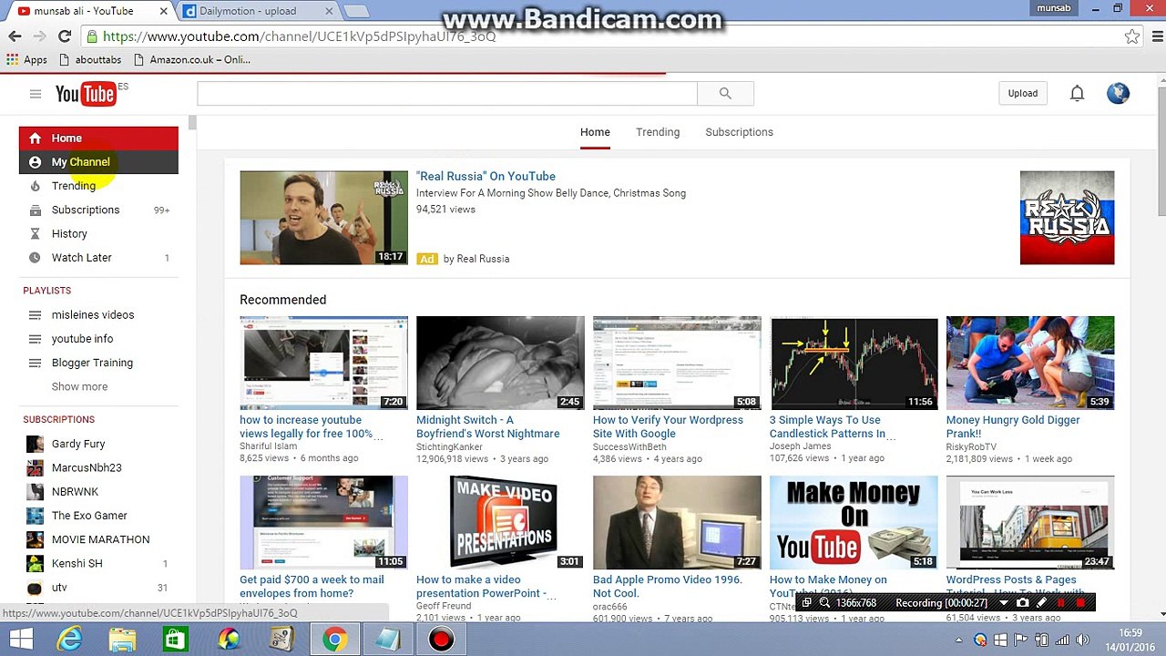Open misleines videos playlist
Viewport: 1166px width, 656px height.
click(93, 315)
